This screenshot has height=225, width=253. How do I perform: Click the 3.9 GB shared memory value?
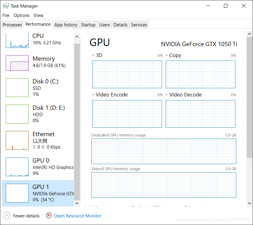pos(231,169)
